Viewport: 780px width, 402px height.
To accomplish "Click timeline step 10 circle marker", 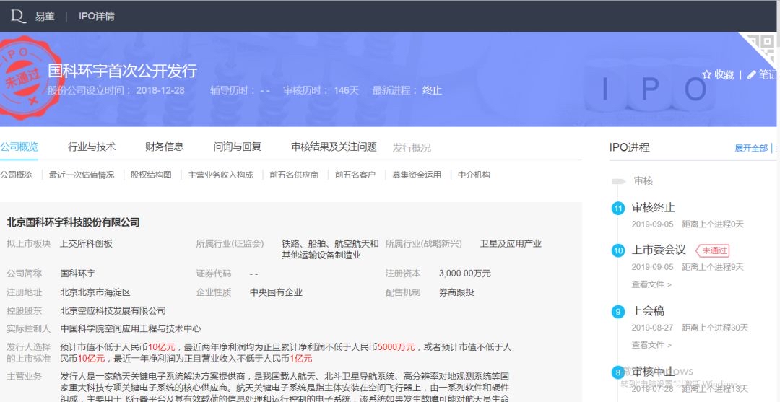I will point(617,251).
